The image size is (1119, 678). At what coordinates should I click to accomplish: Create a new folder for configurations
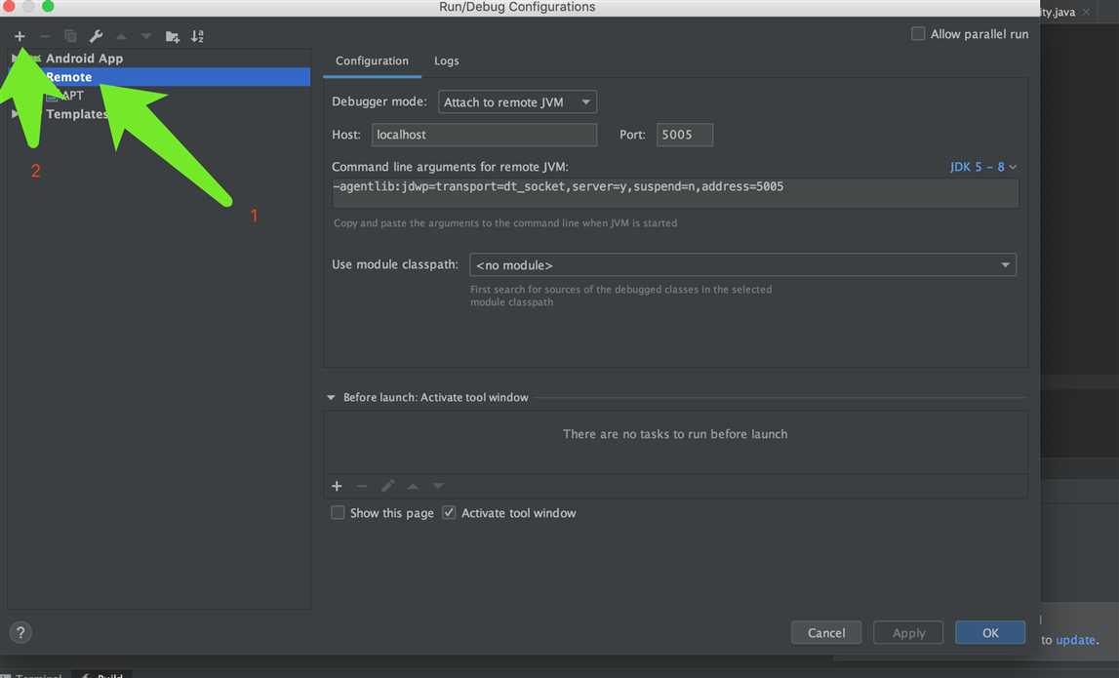click(x=172, y=36)
